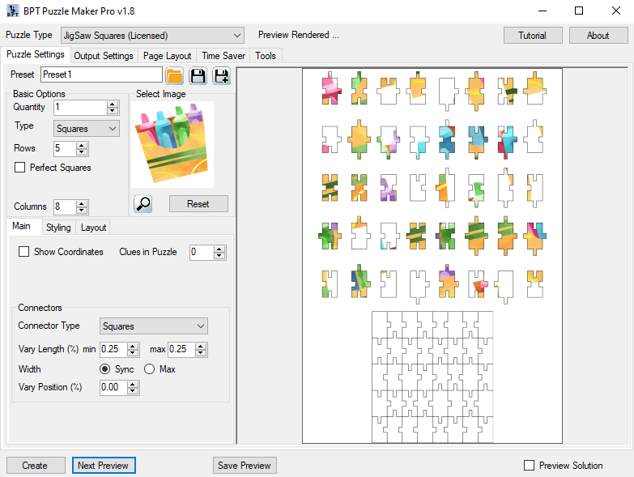Click the save preset as new icon
The image size is (634, 477).
221,75
